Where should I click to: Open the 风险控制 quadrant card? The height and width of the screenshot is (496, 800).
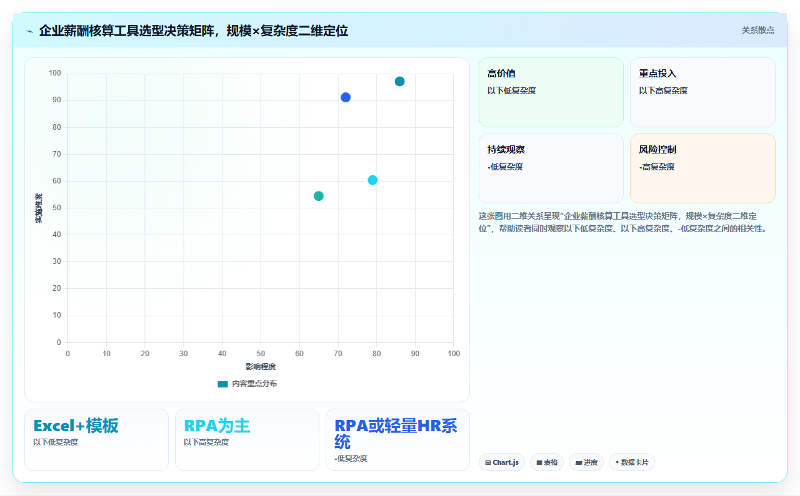pyautogui.click(x=702, y=168)
